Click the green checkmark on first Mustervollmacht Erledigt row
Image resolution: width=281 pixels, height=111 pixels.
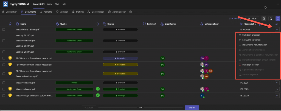point(98,89)
